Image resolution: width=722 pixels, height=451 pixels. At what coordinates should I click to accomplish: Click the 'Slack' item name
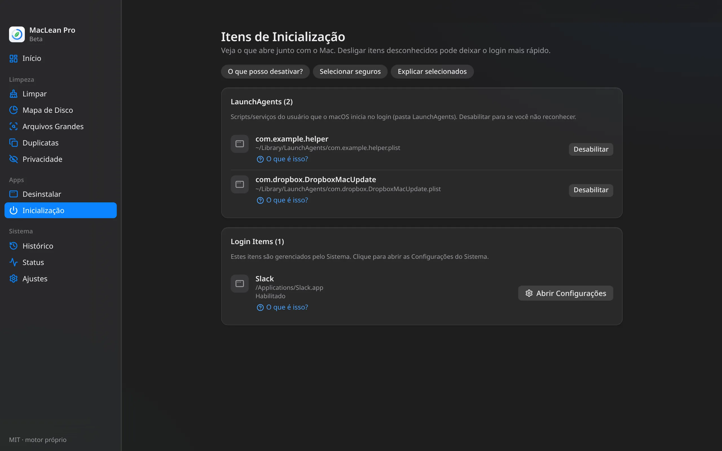click(264, 278)
